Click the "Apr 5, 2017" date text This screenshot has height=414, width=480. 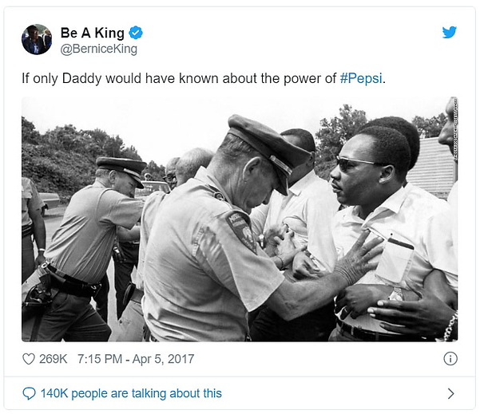pos(164,359)
